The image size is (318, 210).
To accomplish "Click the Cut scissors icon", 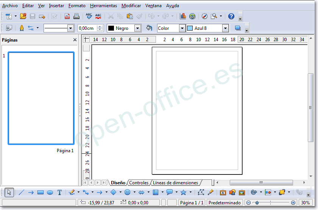I will pyautogui.click(x=111, y=16).
